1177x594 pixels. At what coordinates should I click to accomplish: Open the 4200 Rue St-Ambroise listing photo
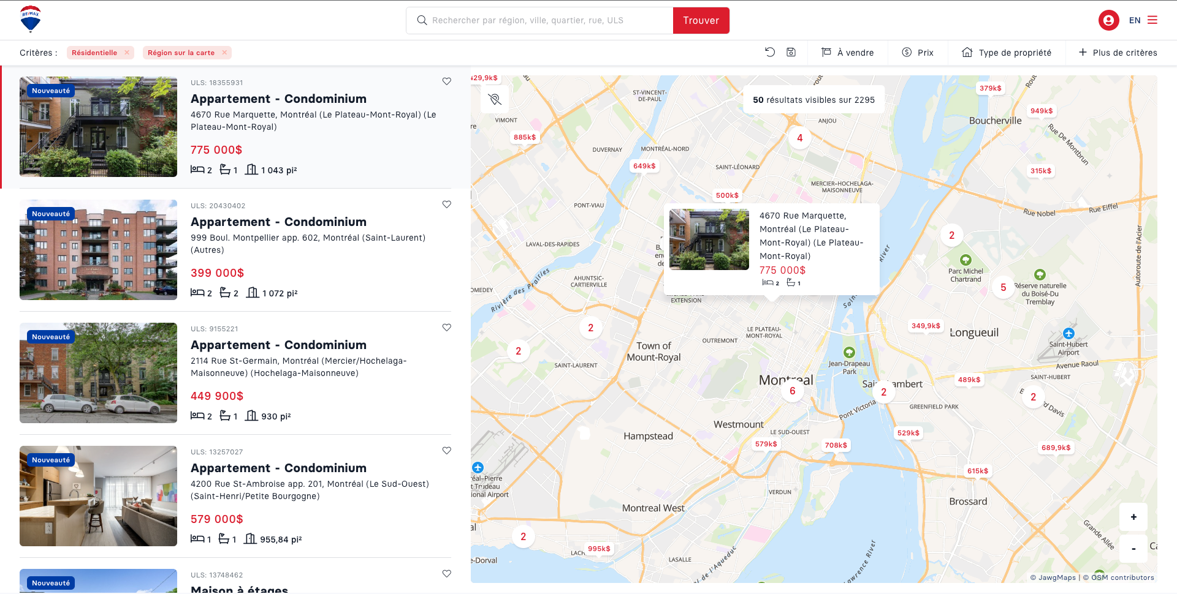pos(98,496)
